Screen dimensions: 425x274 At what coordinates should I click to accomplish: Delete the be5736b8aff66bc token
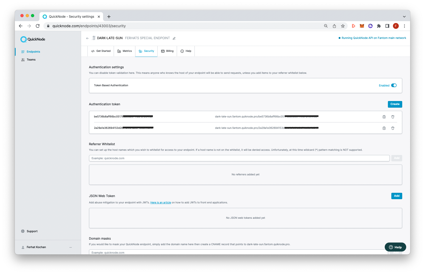pyautogui.click(x=393, y=117)
